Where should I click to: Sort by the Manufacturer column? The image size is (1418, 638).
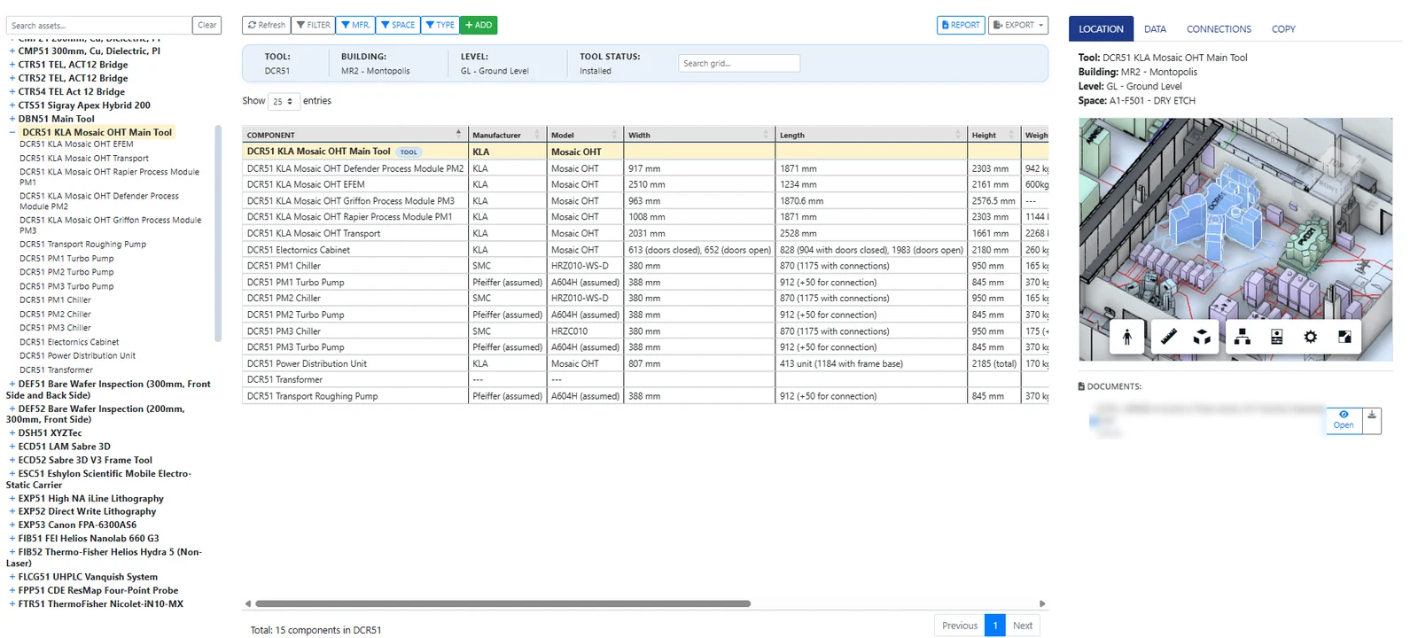tap(507, 135)
